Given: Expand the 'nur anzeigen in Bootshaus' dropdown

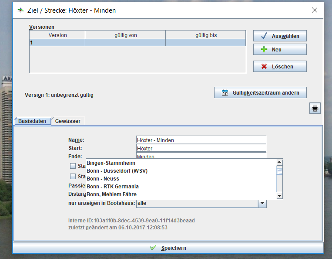Looking at the screenshot, I should 262,203.
